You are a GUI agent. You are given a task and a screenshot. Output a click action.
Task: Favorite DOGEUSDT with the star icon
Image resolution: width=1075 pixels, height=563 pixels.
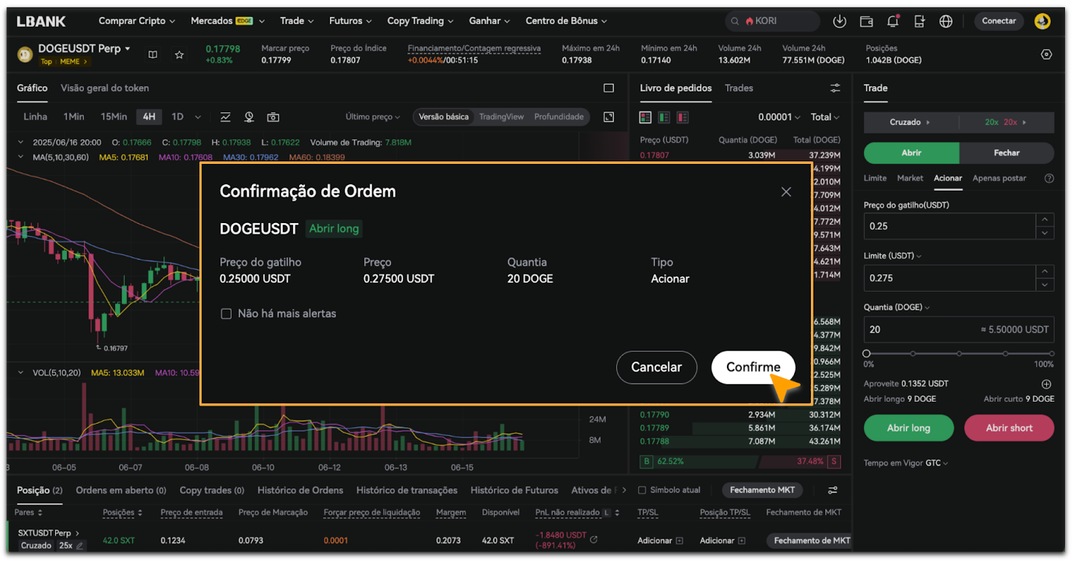179,55
